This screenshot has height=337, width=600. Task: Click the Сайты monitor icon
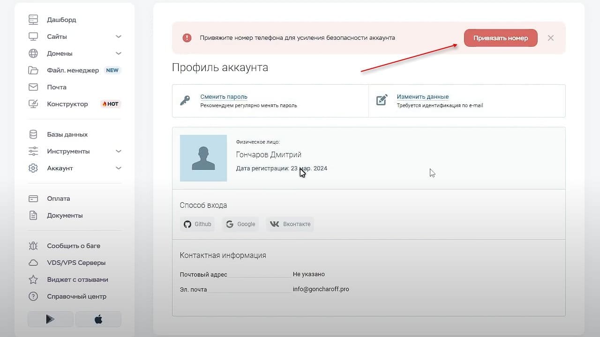coord(33,37)
